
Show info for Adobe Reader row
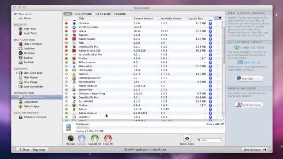[210, 39]
